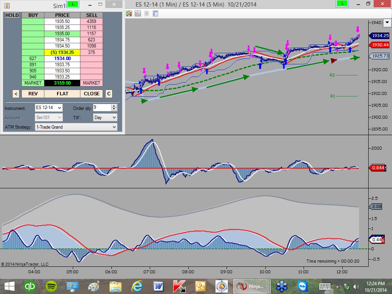Click the C button in SuperDOM
This screenshot has width=392, height=294.
(x=109, y=94)
